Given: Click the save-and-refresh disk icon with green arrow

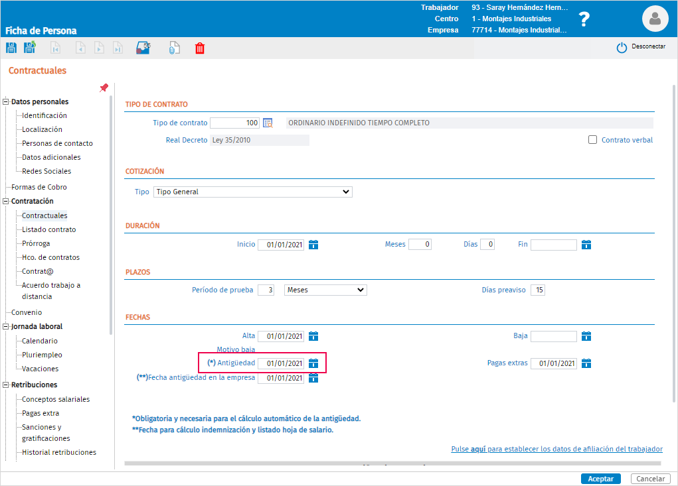Looking at the screenshot, I should [30, 48].
